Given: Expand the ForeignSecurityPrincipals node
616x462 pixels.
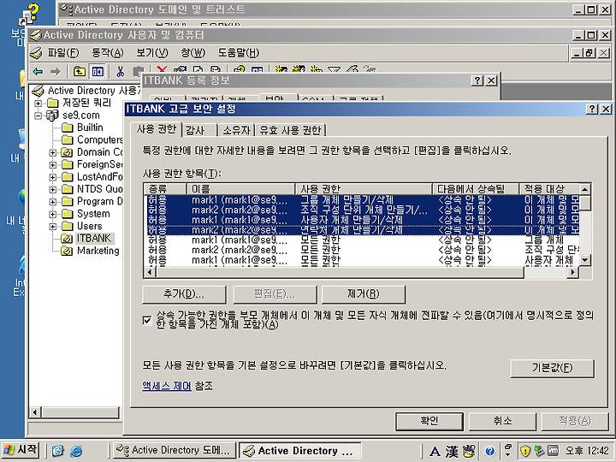Looking at the screenshot, I should 53,165.
